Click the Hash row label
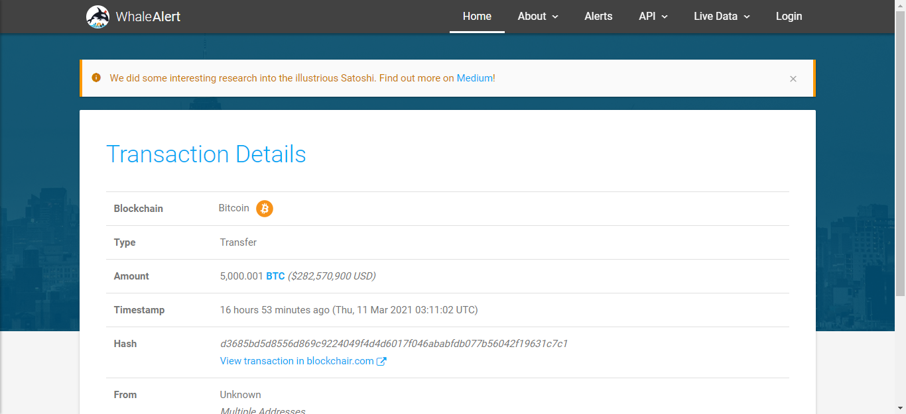The height and width of the screenshot is (414, 906). coord(125,344)
